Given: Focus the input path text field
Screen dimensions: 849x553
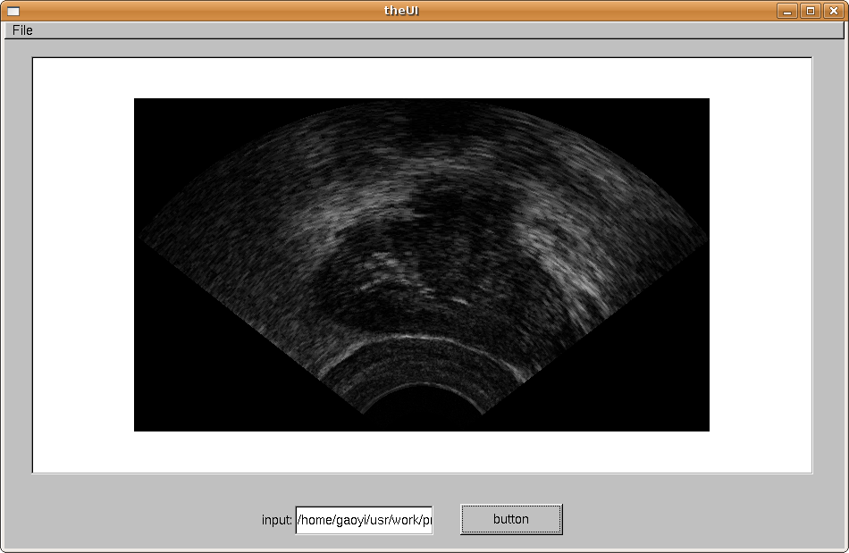Looking at the screenshot, I should 364,520.
